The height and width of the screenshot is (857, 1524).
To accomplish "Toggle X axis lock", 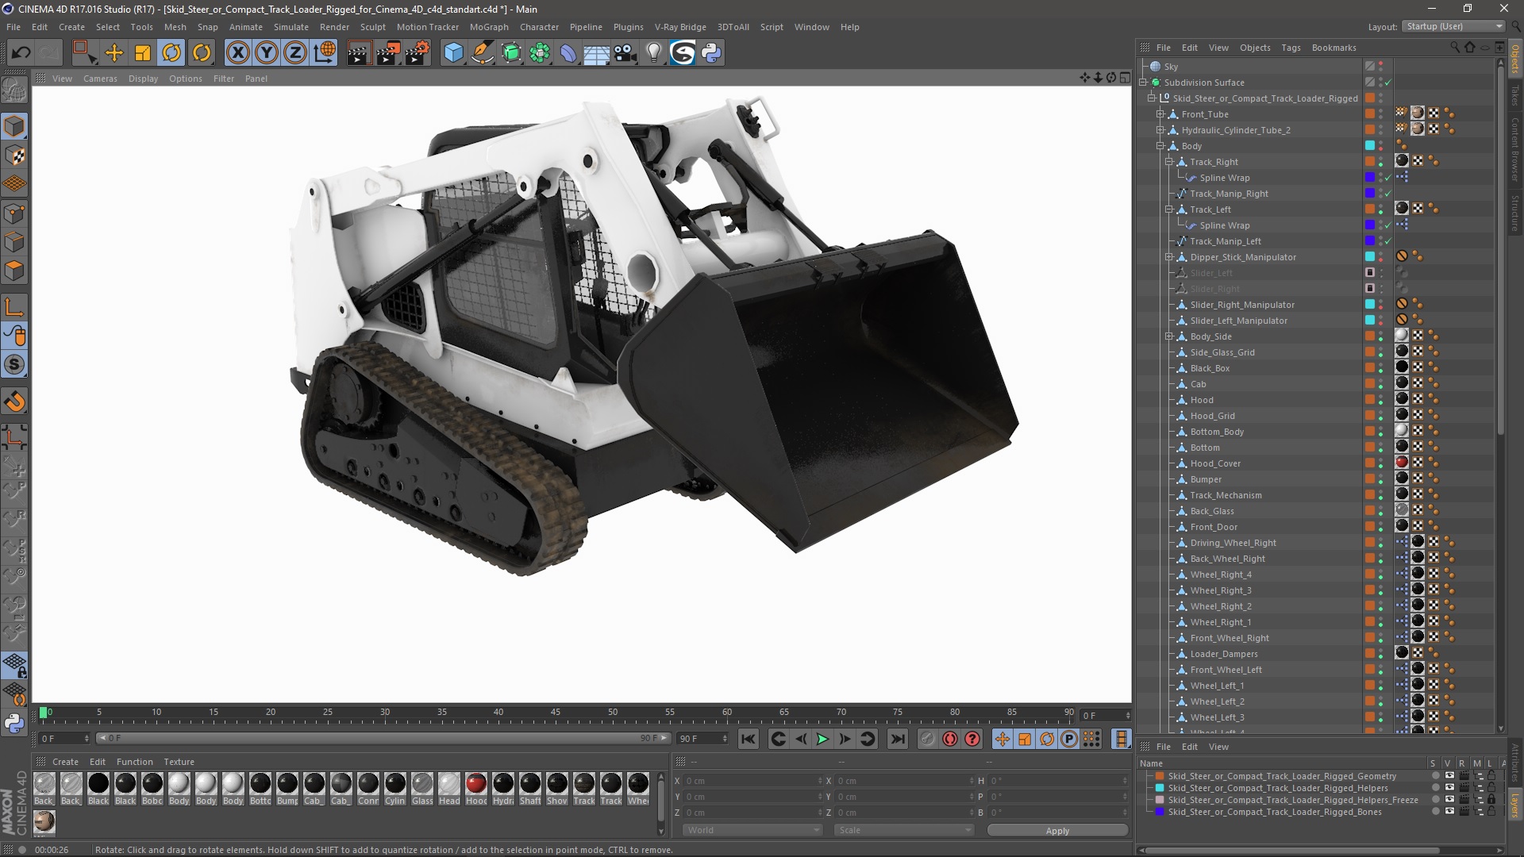I will (x=237, y=53).
